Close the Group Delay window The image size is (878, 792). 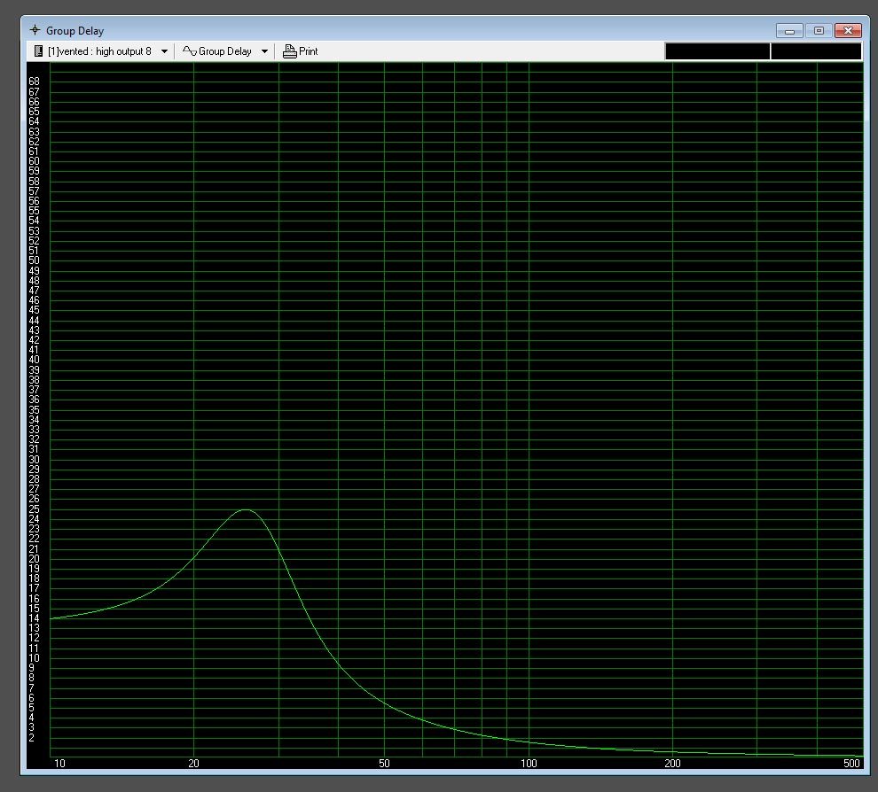click(848, 31)
